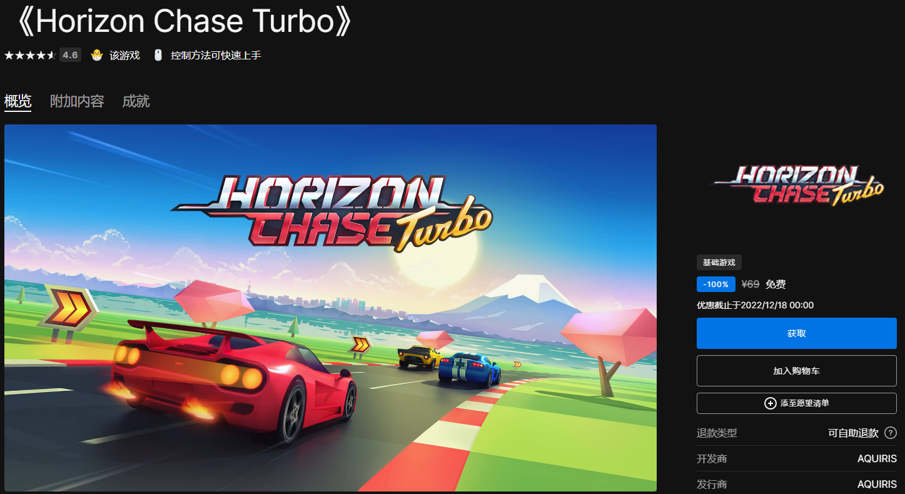905x494 pixels.
Task: Click the -100% discount badge
Action: [x=716, y=285]
